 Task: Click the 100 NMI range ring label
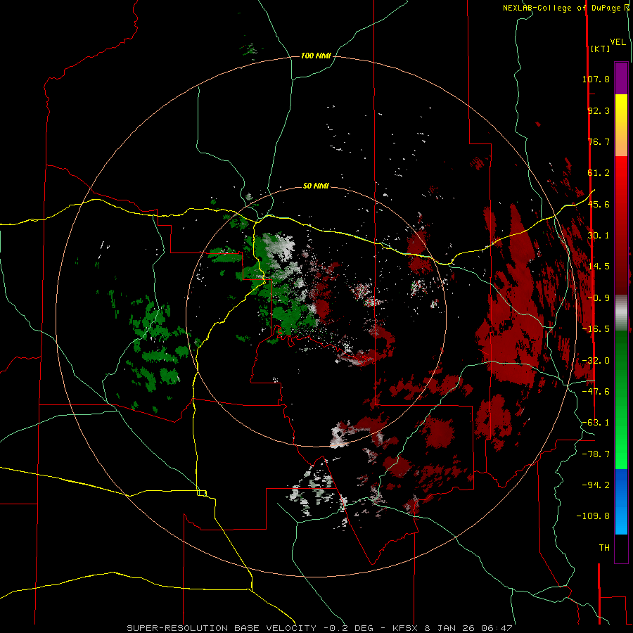(316, 56)
